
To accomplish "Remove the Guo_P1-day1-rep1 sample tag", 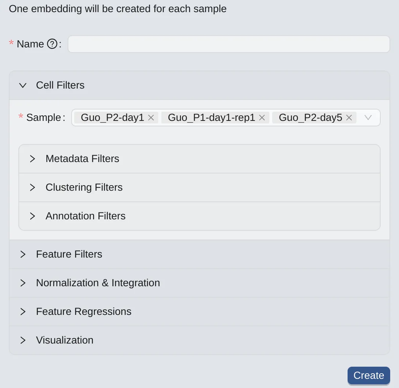I will click(262, 118).
